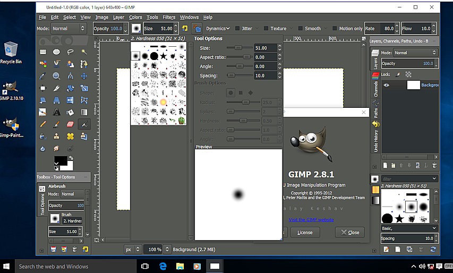Screen dimensions: 453x273
Task: Open the px unit selector
Action: [x=133, y=249]
